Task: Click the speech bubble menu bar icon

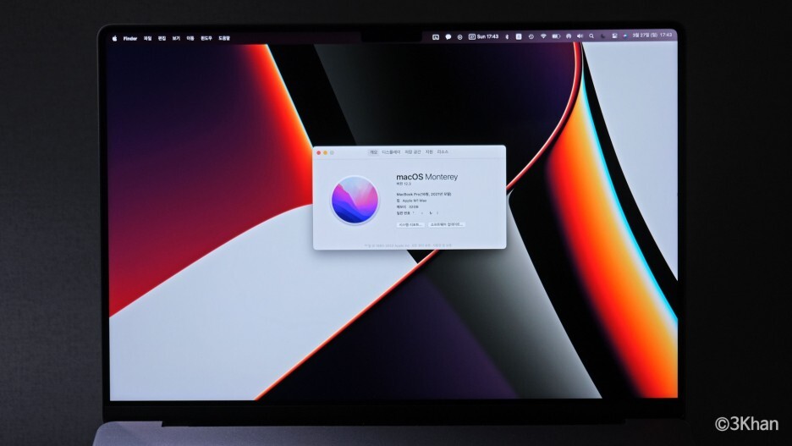Action: point(448,37)
